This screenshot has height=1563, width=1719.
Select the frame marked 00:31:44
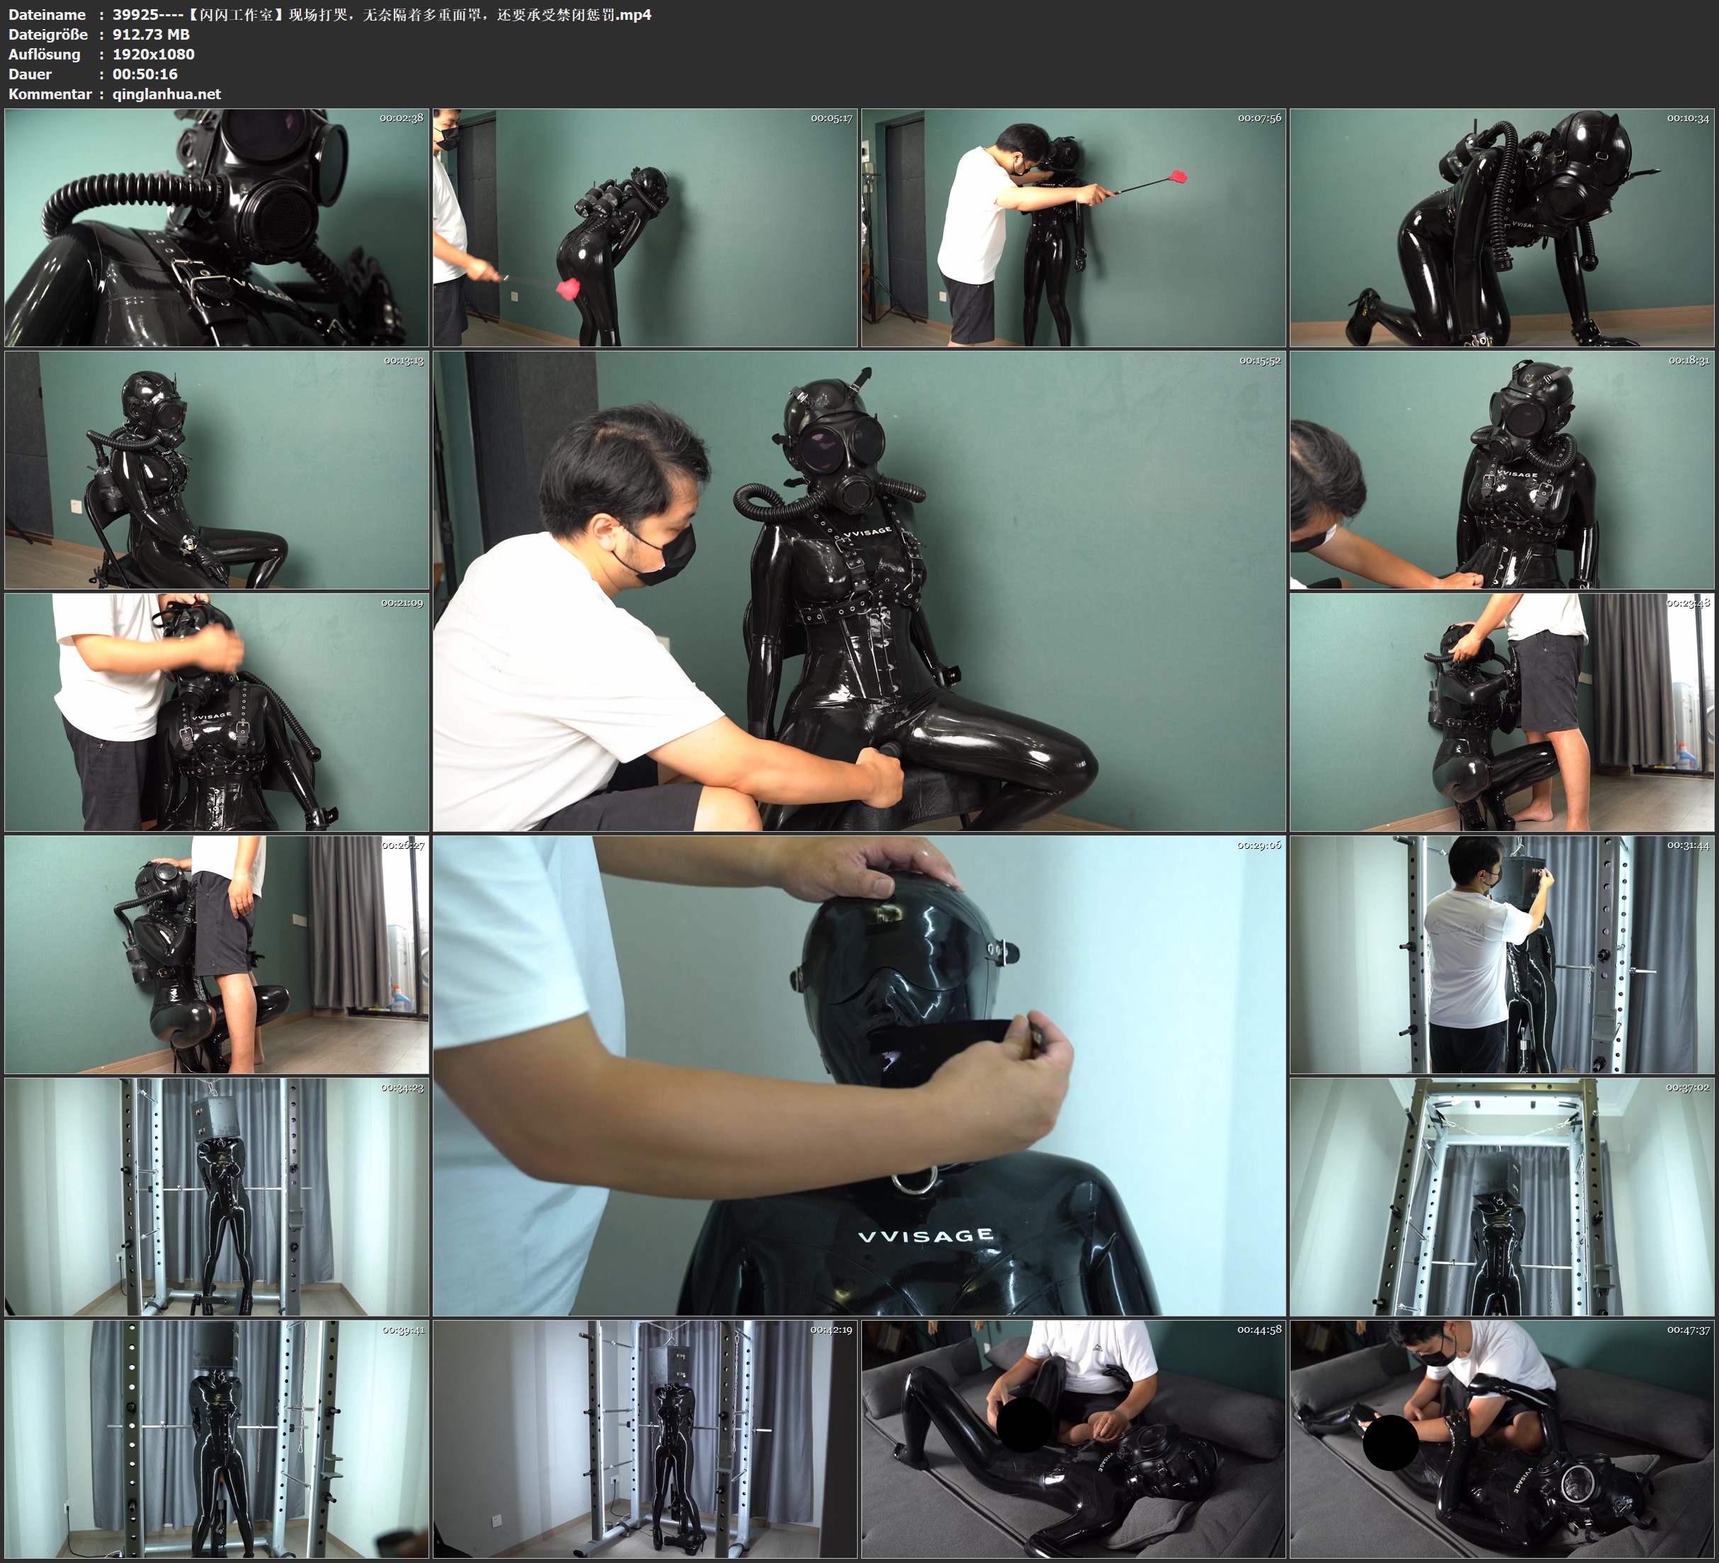(x=1502, y=954)
